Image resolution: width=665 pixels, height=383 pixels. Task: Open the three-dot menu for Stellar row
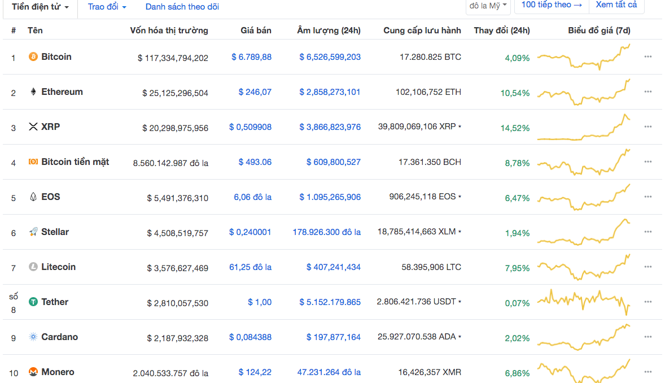click(x=648, y=232)
